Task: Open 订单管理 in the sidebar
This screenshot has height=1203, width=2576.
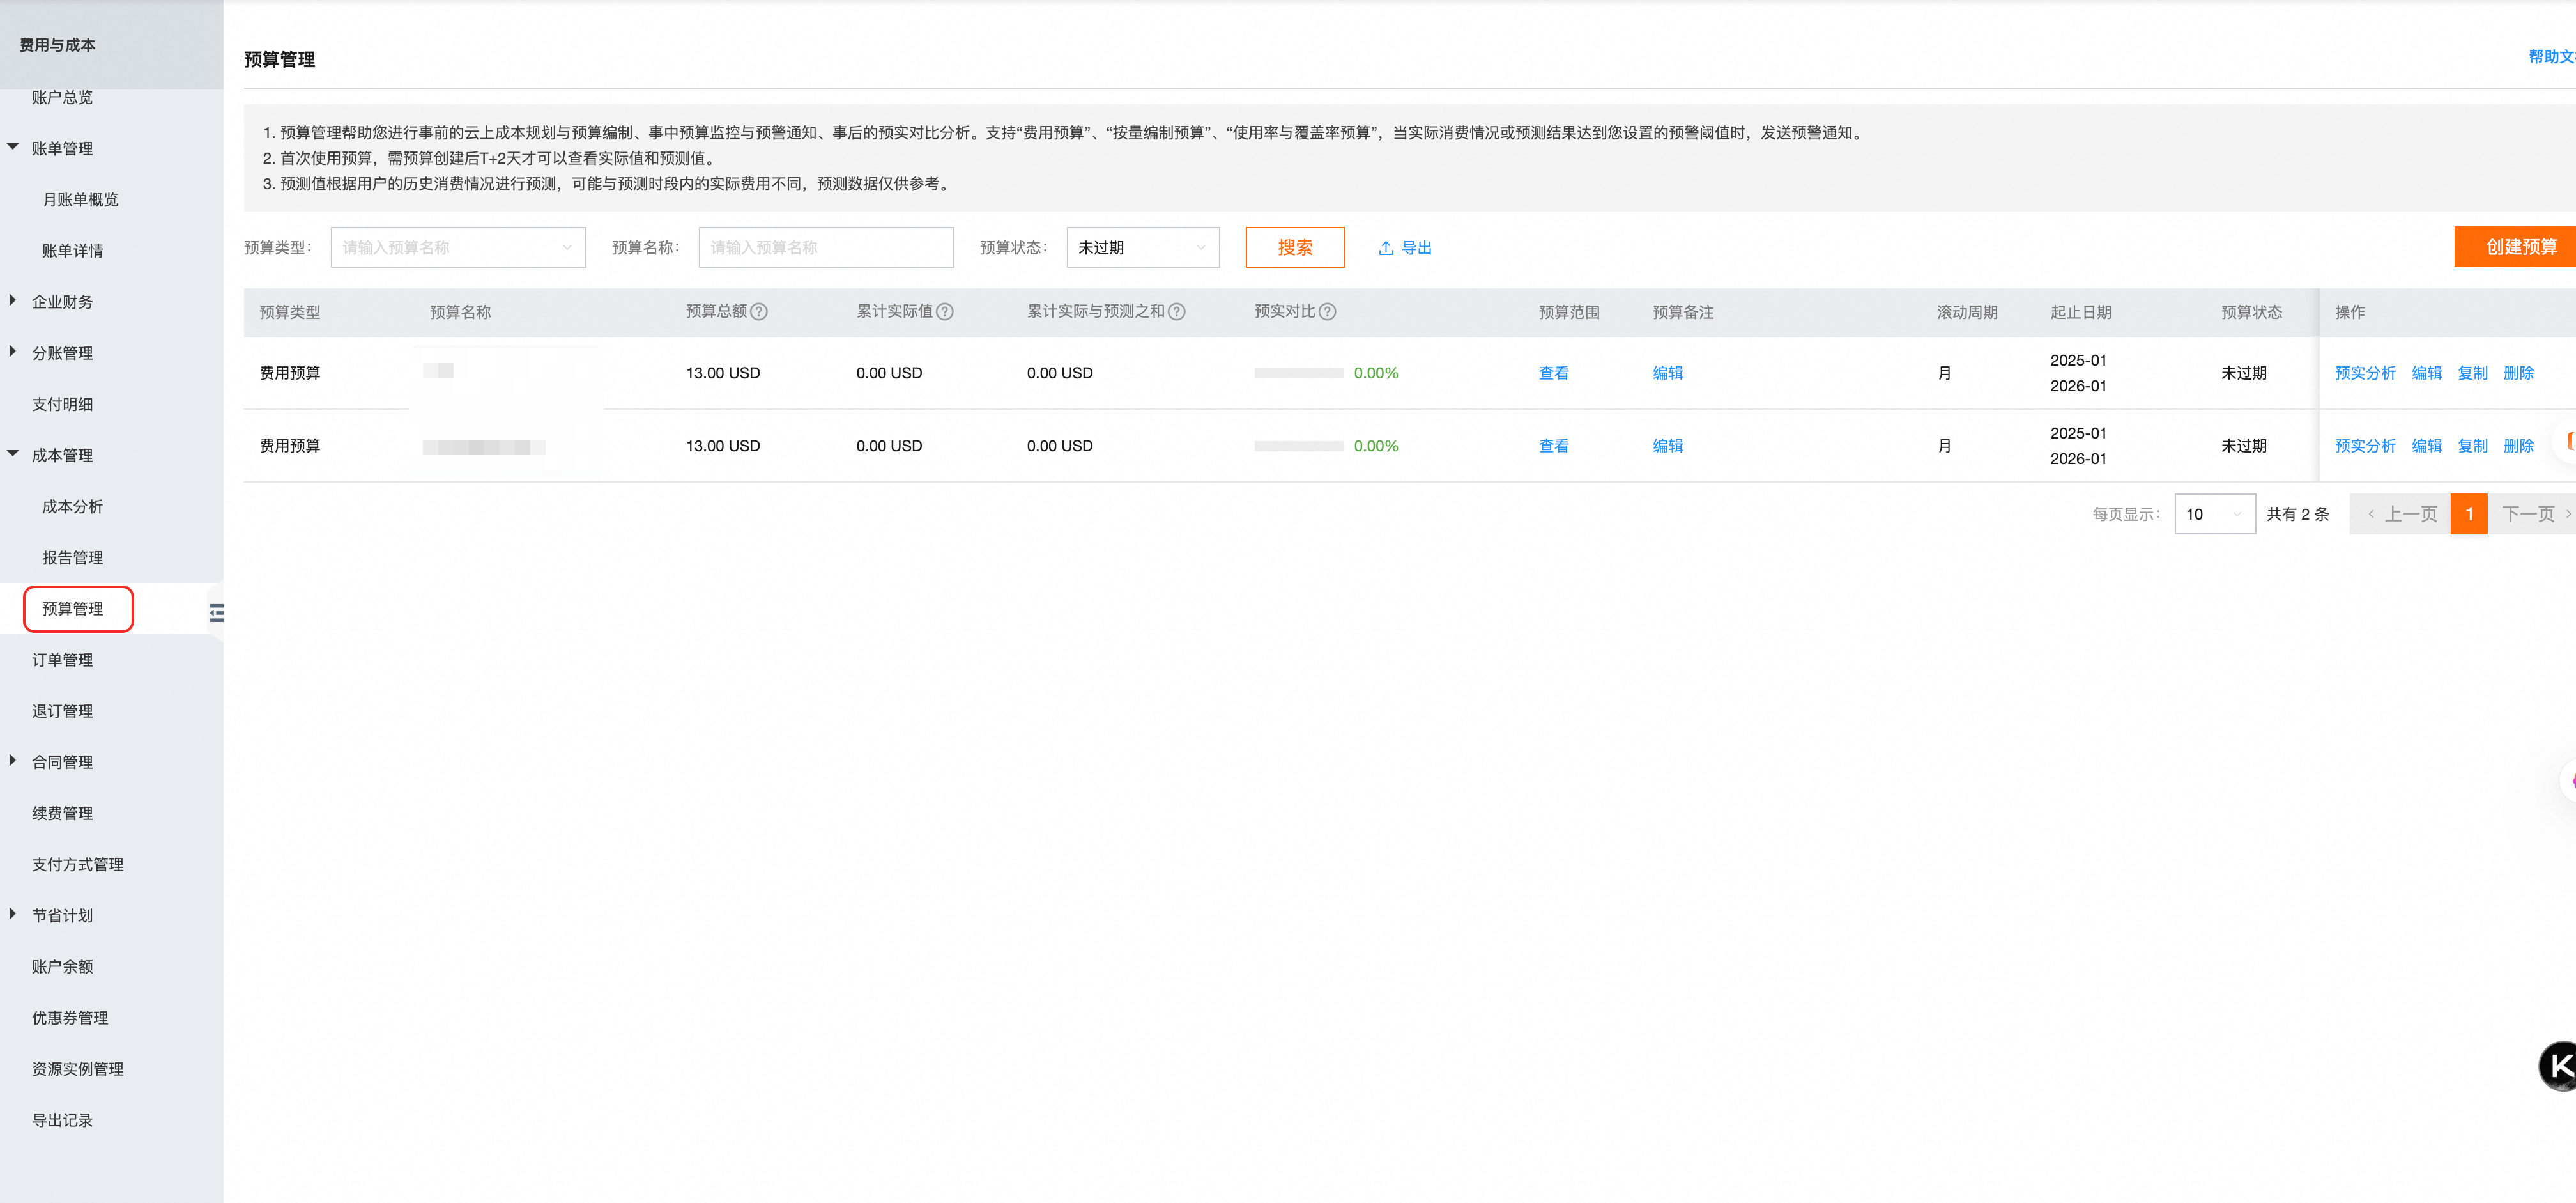Action: [x=62, y=660]
